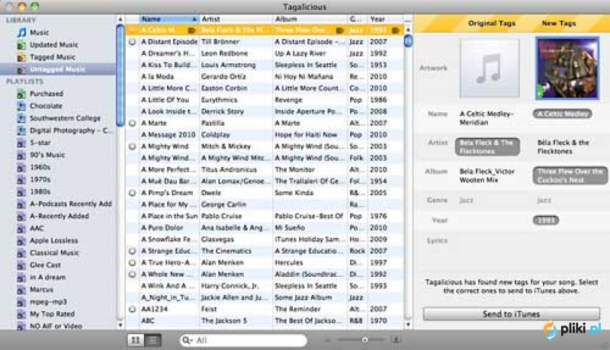The width and height of the screenshot is (610, 350).
Task: Select original artist Bela Fleck & The Flecktones tag
Action: pos(487,146)
